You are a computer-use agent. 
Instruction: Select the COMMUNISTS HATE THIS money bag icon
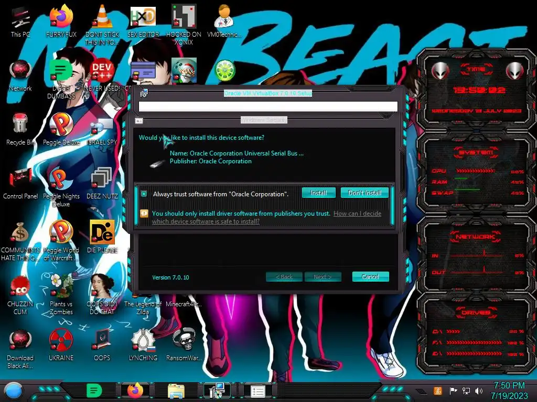pos(20,241)
